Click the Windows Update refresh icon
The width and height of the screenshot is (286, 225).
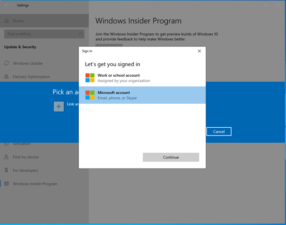click(x=6, y=63)
